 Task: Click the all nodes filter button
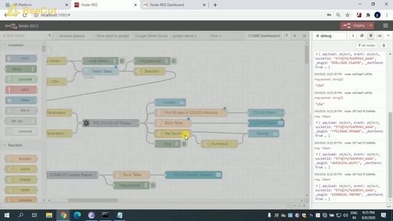point(367,45)
